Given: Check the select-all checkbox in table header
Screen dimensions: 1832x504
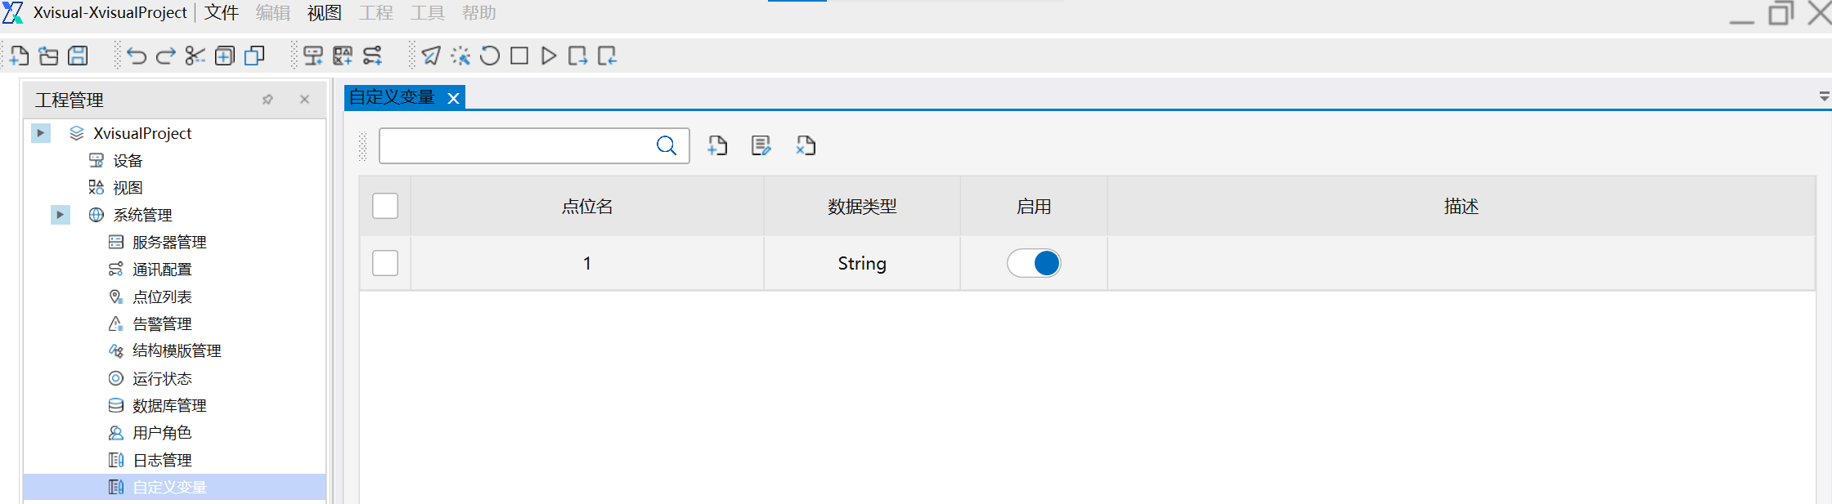Looking at the screenshot, I should (385, 206).
